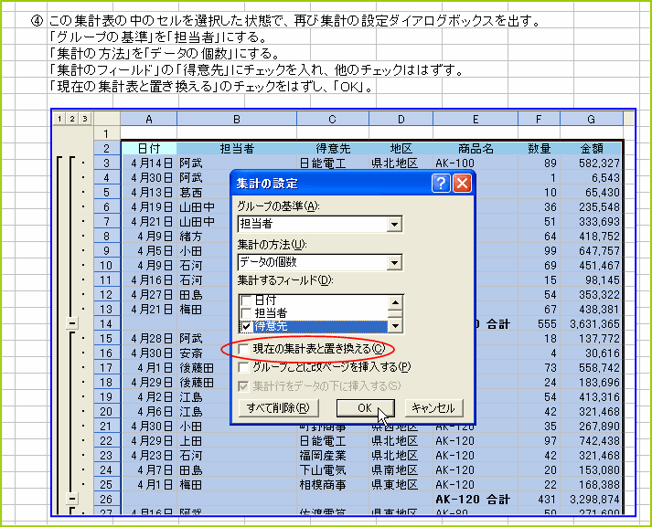Toggle the greyed 集計行をデータの下に挿入する checkbox
The height and width of the screenshot is (527, 652).
pyautogui.click(x=243, y=386)
